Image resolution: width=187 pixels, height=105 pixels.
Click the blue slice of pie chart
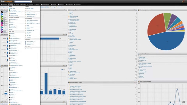167,41
